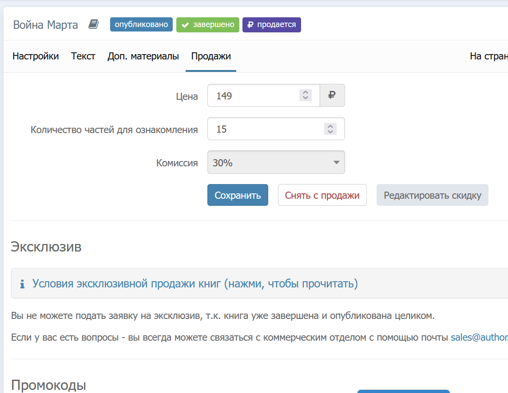Click the опубликовано status badge
The image size is (508, 393).
[141, 25]
